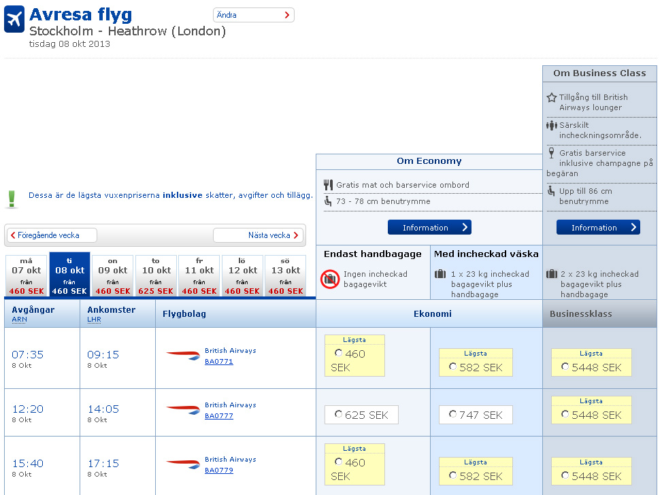Viewport: 662px width, 495px height.
Task: Click the champagne glass bar service icon
Action: coord(551,154)
